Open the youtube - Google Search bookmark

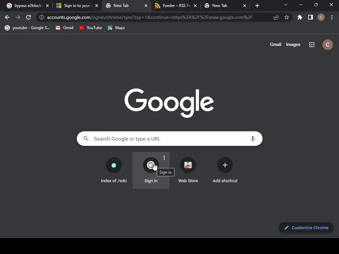click(x=27, y=28)
